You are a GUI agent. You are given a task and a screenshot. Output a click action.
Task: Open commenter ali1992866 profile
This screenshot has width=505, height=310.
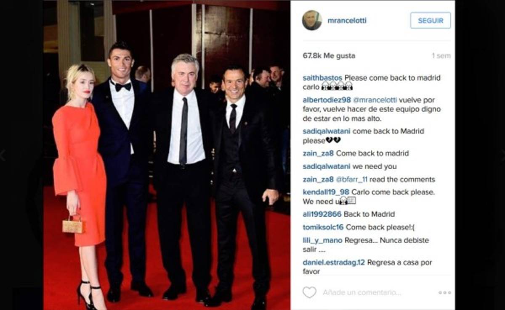(x=322, y=214)
